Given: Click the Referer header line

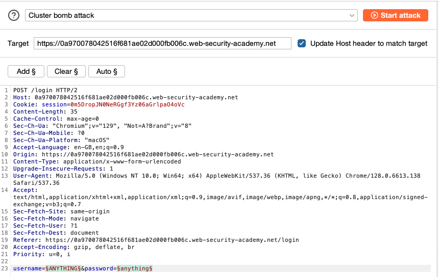Looking at the screenshot, I should tap(156, 240).
